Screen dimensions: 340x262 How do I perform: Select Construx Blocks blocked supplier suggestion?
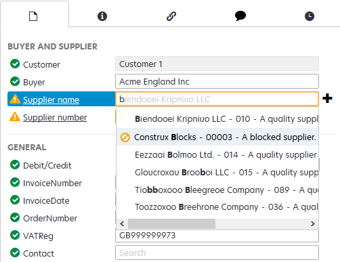tap(217, 137)
